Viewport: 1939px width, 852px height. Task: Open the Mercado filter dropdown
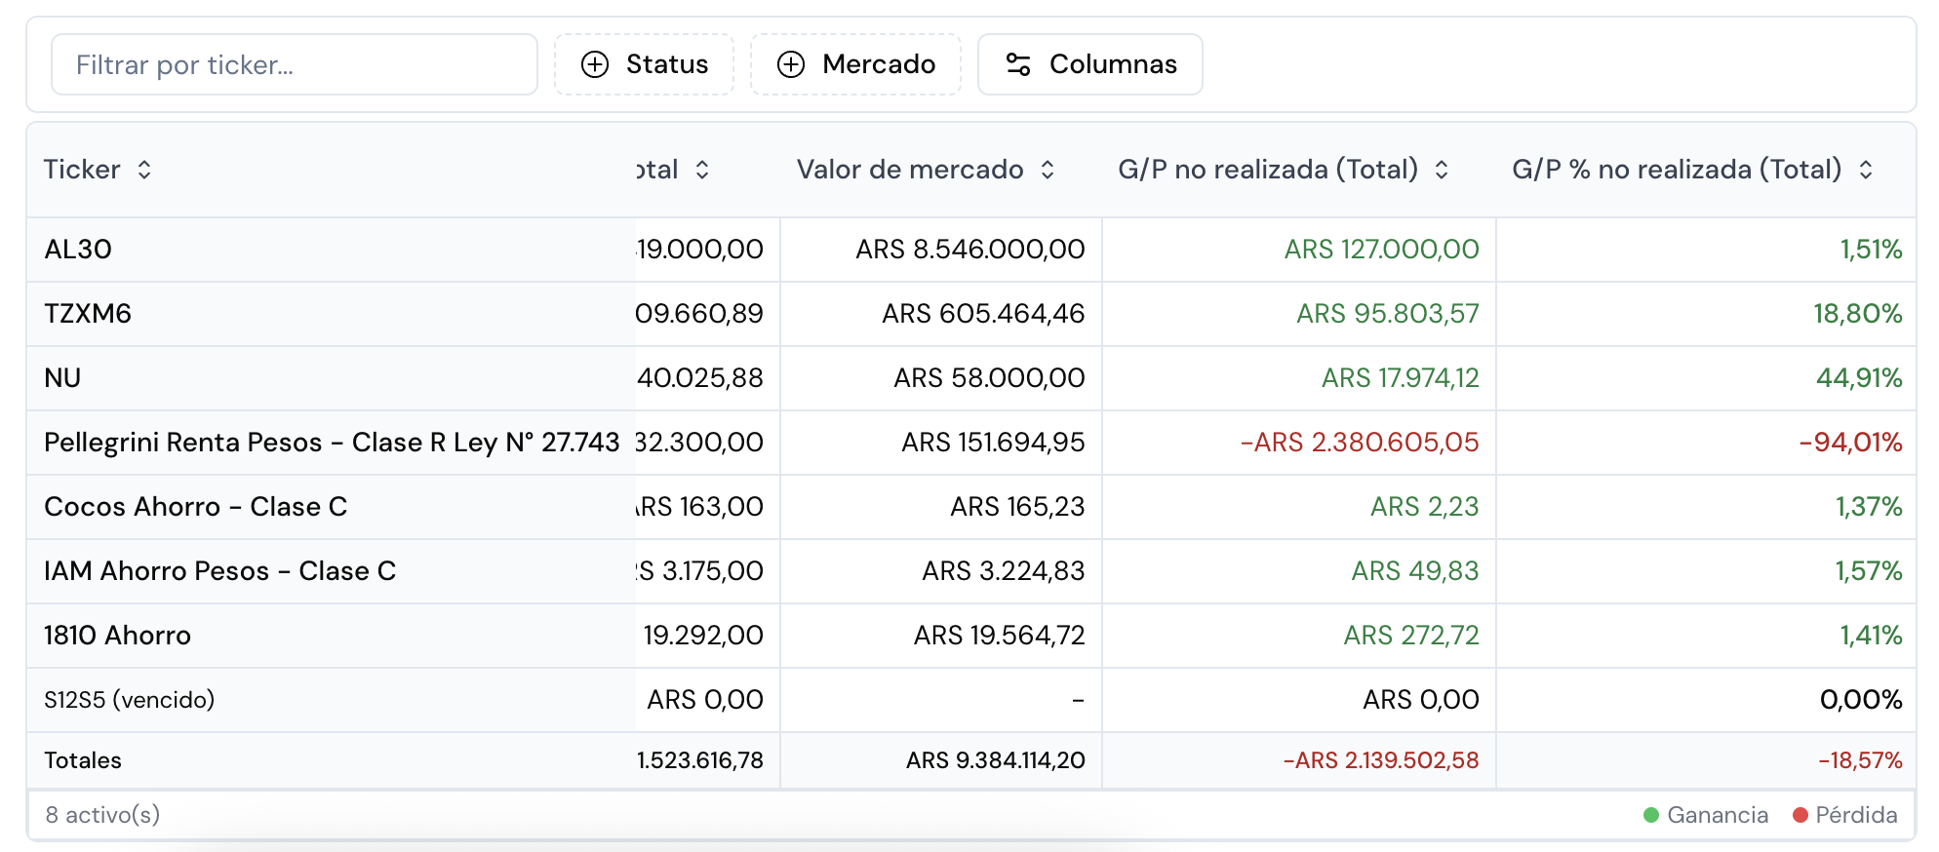(855, 64)
